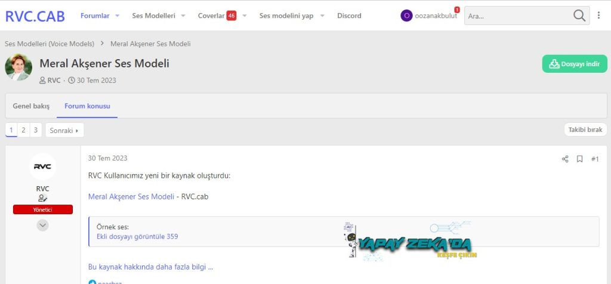
Task: Click the red Yönetici badge
Action: tap(43, 209)
